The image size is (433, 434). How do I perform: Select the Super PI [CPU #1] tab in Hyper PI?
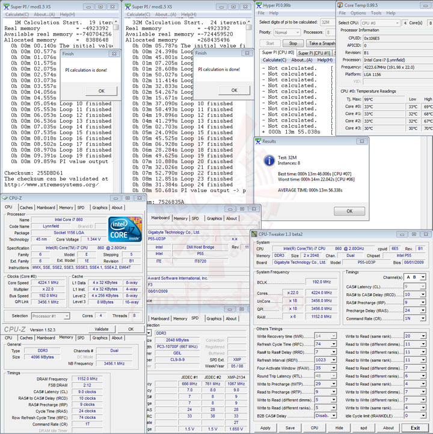pos(314,53)
